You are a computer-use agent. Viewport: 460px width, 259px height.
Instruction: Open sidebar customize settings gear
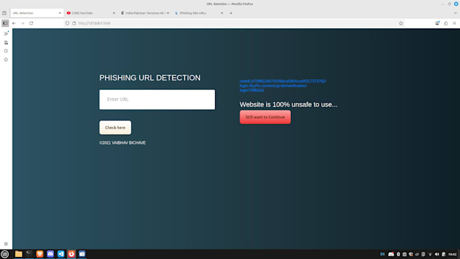click(x=6, y=243)
